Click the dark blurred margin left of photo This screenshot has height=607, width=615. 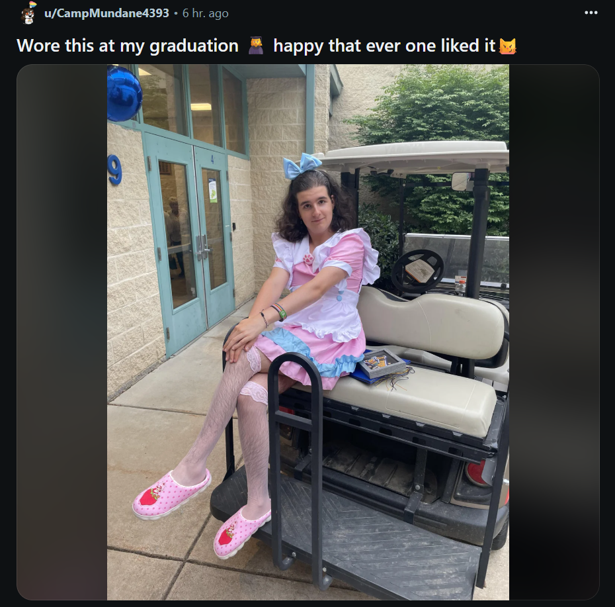pos(62,332)
